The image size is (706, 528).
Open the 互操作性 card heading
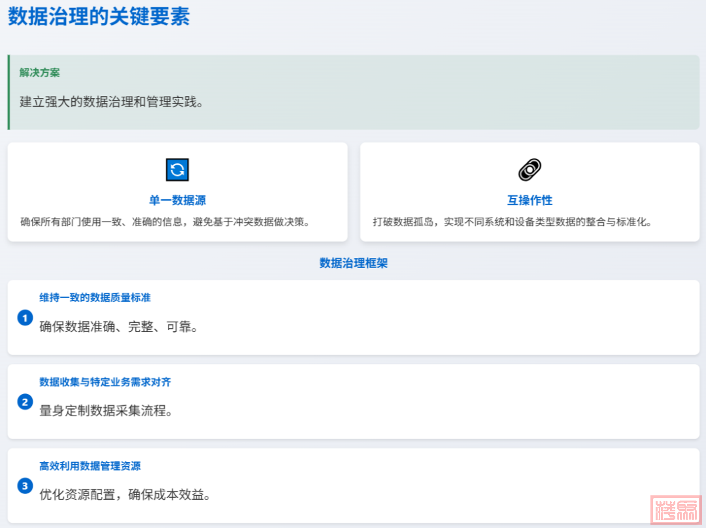point(529,201)
